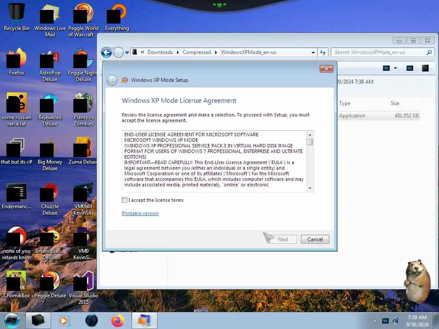439x329 pixels.
Task: Click the magnifier search icon in Explorer
Action: tap(429, 52)
